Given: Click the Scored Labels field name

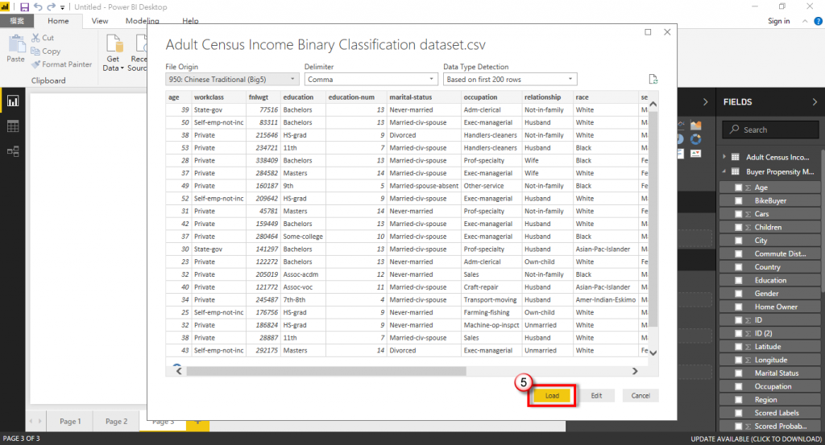Looking at the screenshot, I should pos(777,413).
